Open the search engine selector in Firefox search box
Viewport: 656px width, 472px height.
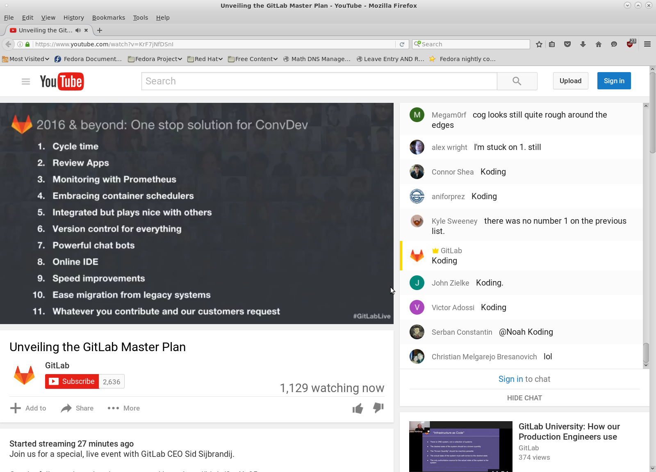(x=417, y=44)
